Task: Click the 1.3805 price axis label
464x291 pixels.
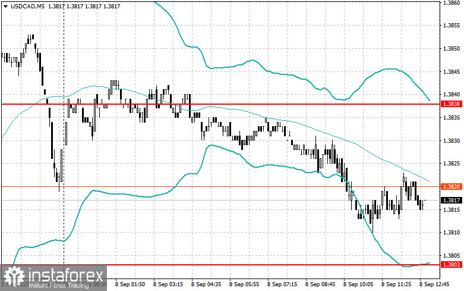Action: pos(452,256)
